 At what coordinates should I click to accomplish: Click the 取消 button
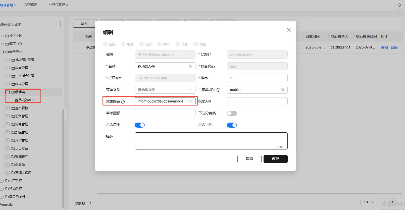(249, 159)
